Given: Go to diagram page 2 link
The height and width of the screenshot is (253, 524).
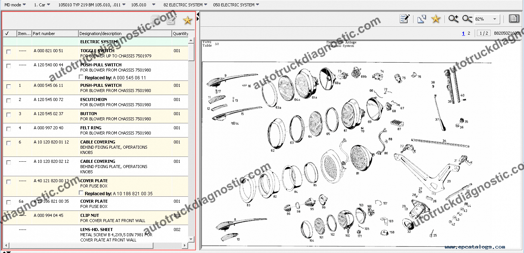Looking at the screenshot, I should (469, 33).
